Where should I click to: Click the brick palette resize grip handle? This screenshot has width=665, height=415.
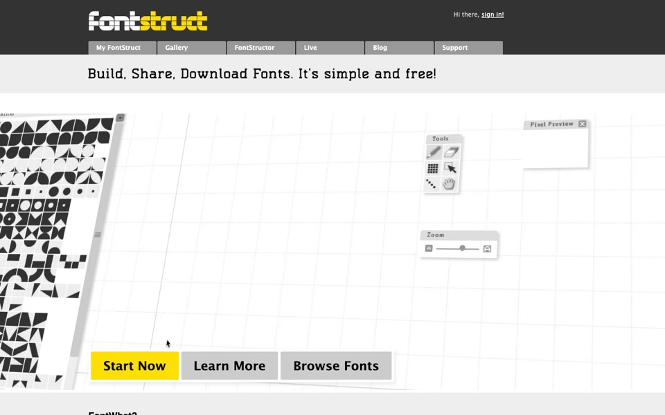98,234
